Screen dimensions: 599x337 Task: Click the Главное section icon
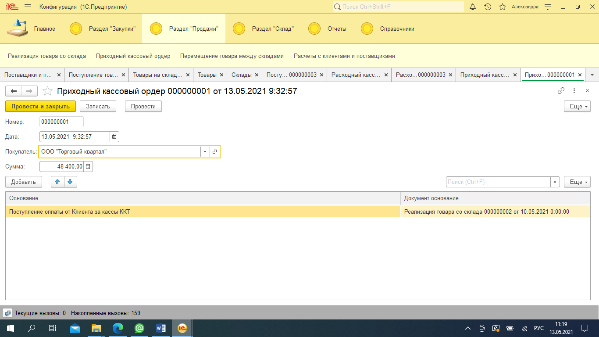click(x=18, y=29)
